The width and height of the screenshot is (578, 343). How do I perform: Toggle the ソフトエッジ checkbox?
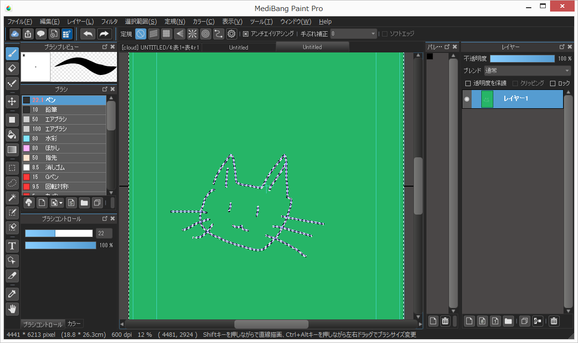point(385,34)
